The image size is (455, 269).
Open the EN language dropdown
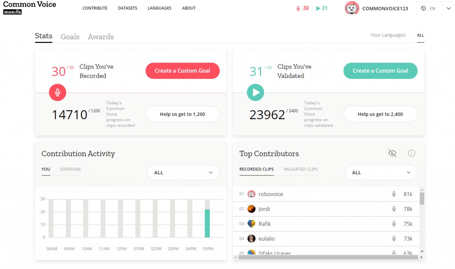coord(435,9)
